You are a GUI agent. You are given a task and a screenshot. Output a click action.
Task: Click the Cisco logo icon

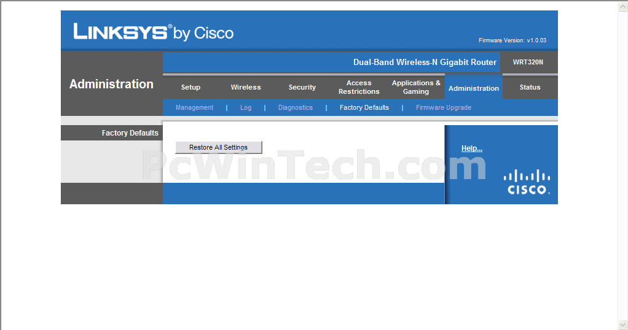527,182
